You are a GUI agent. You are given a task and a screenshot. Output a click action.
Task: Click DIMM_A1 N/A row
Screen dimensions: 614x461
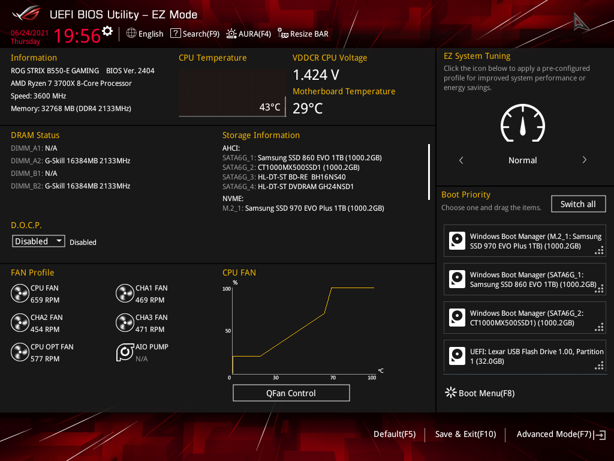[x=34, y=148]
